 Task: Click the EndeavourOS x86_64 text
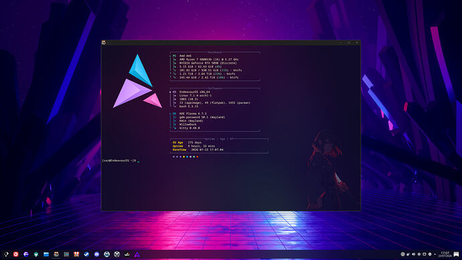[194, 92]
